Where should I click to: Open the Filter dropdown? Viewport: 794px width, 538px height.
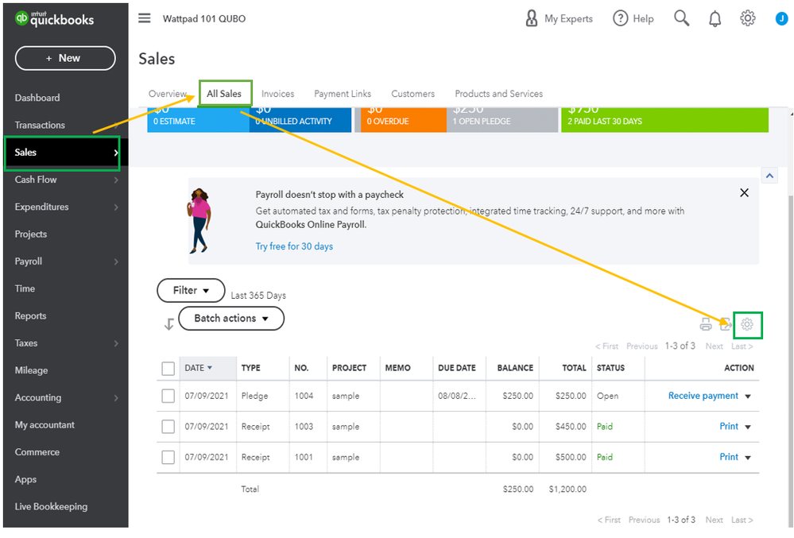click(191, 291)
